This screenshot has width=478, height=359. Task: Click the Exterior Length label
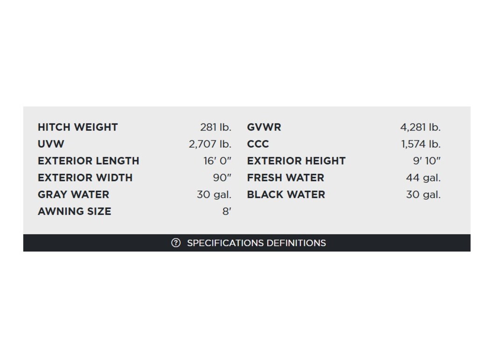coord(88,161)
